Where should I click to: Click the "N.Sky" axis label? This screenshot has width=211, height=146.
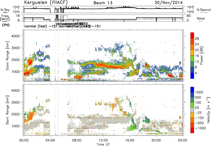(x=5, y=10)
